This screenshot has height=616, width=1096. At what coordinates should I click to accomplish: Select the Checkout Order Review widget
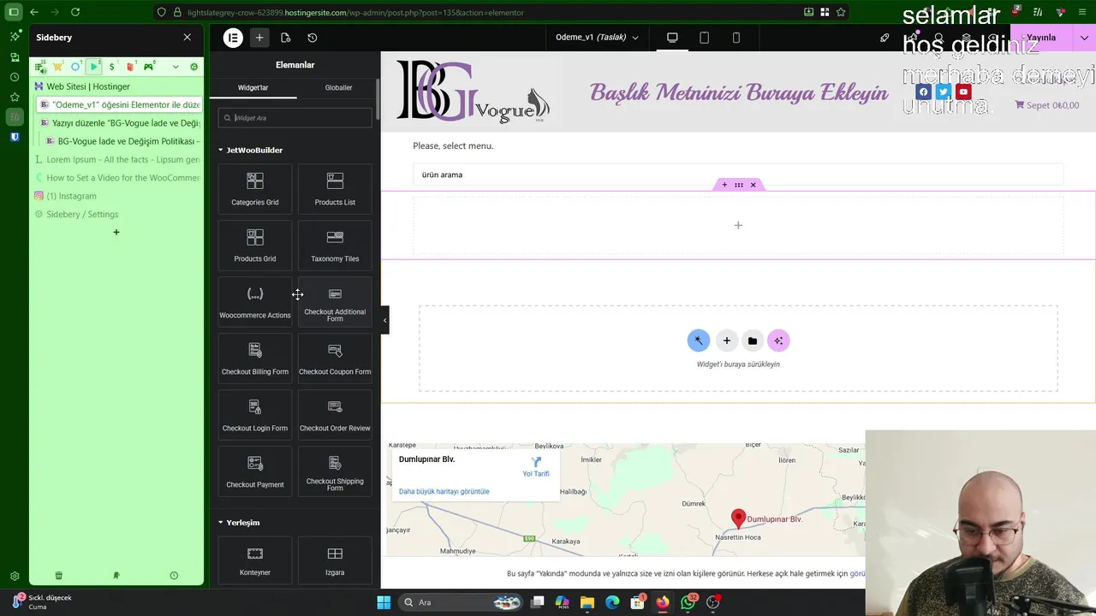335,414
